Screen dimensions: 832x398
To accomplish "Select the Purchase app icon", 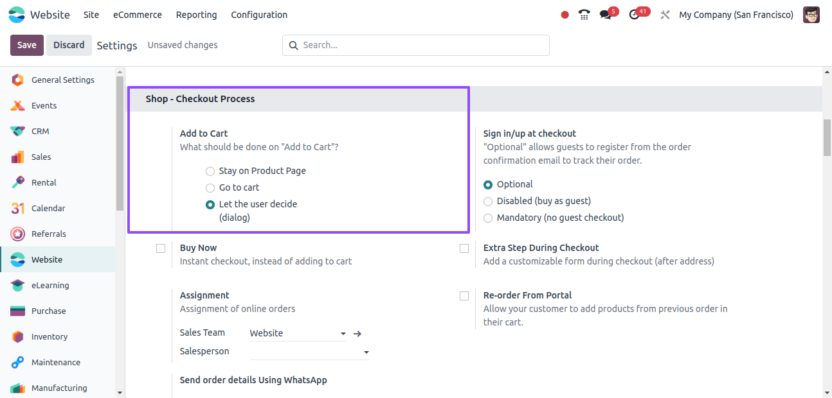I will [18, 311].
